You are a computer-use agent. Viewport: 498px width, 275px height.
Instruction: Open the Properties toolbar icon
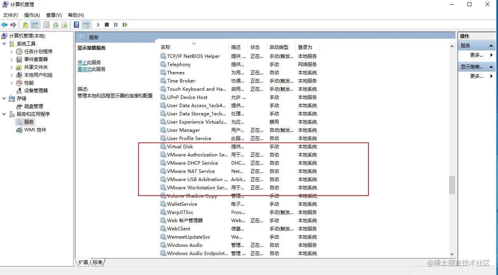click(46, 25)
